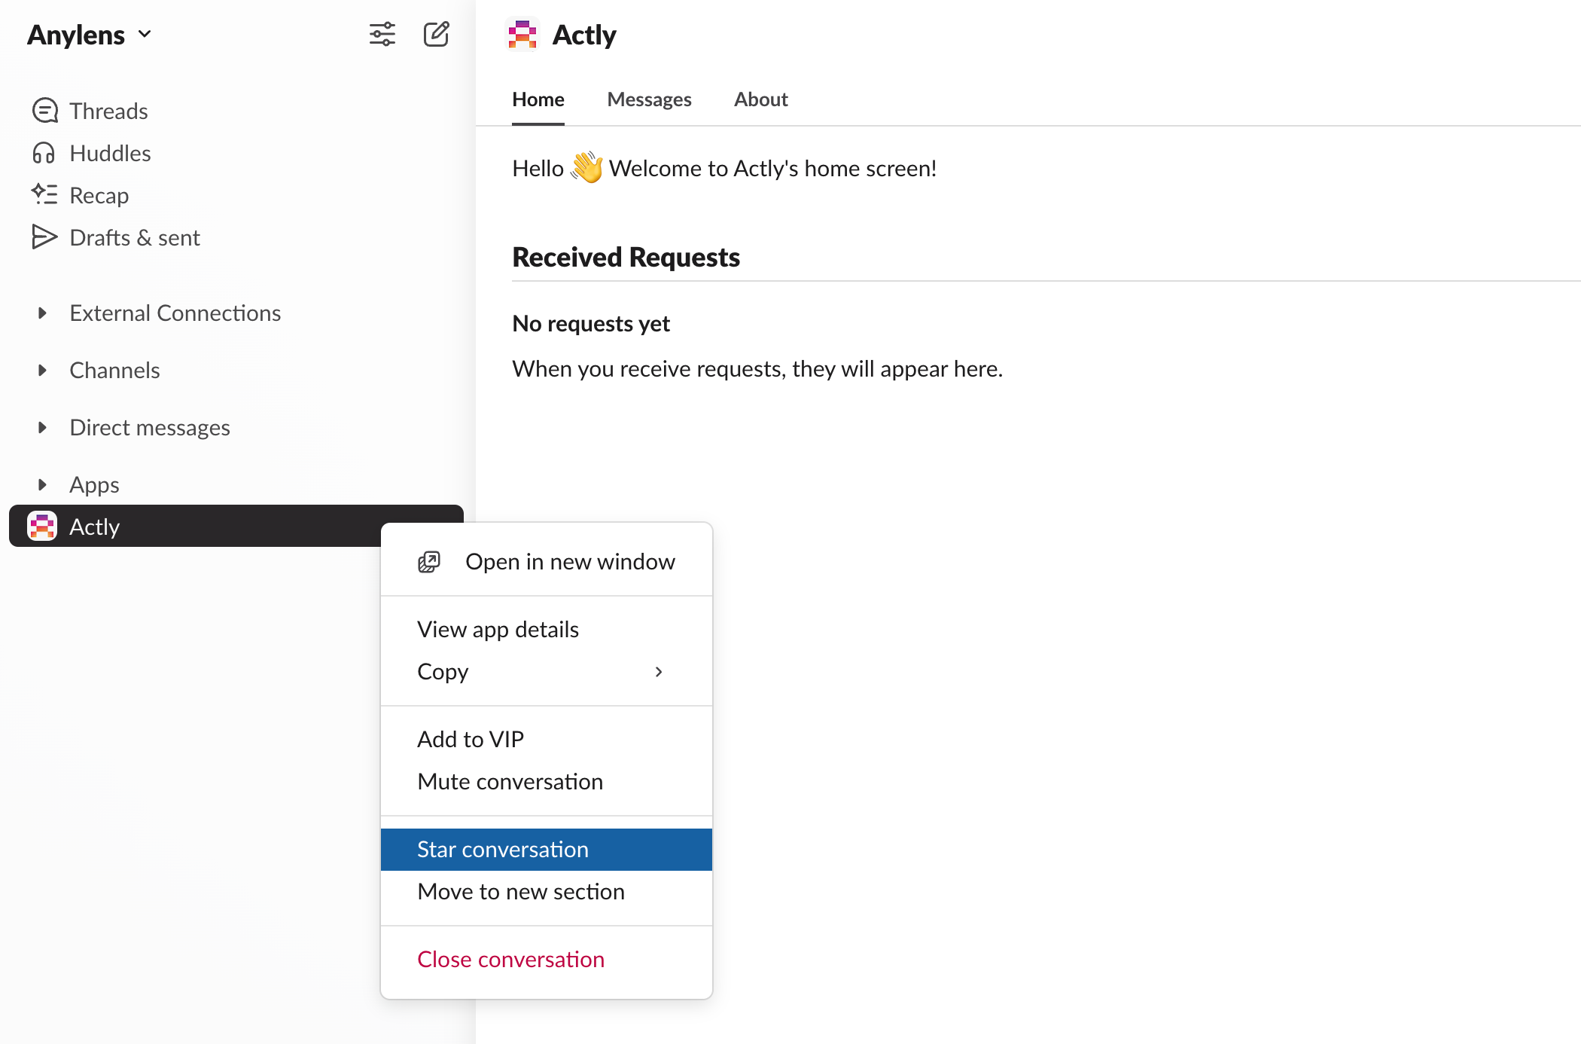Click the No requests yet text

591,323
